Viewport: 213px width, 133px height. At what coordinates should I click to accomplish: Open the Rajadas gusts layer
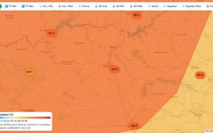click(x=170, y=6)
